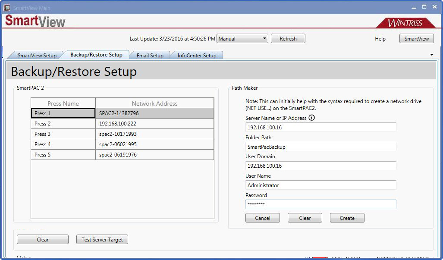443x260 pixels.
Task: Select the Press 1 name cell
Action: pyautogui.click(x=63, y=113)
